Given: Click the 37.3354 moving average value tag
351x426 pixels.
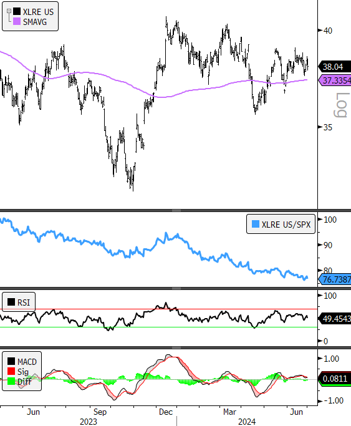Looking at the screenshot, I should 335,80.
